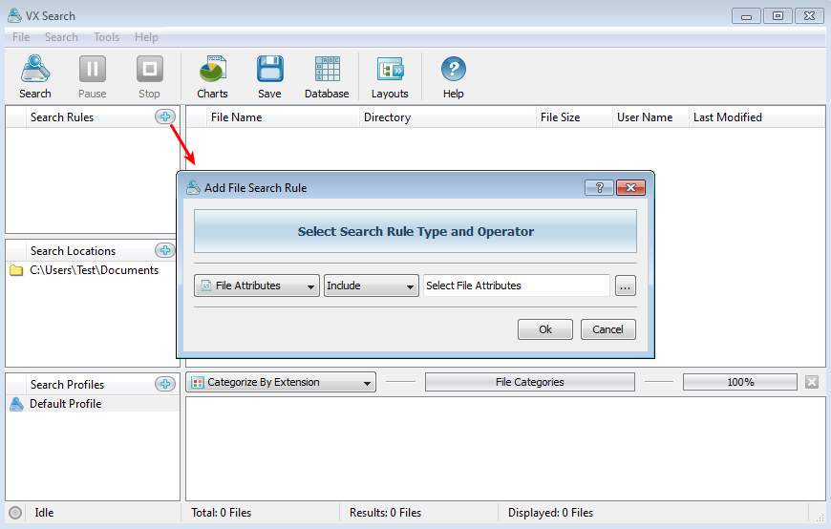This screenshot has height=529, width=831.
Task: Add a new rule via Search Rules plus icon
Action: tap(165, 116)
